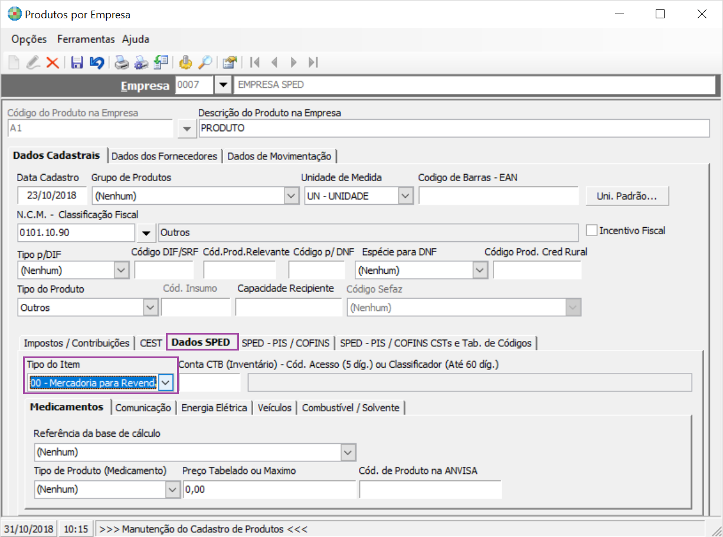Switch to Dados dos Fornecedores tab

(164, 156)
